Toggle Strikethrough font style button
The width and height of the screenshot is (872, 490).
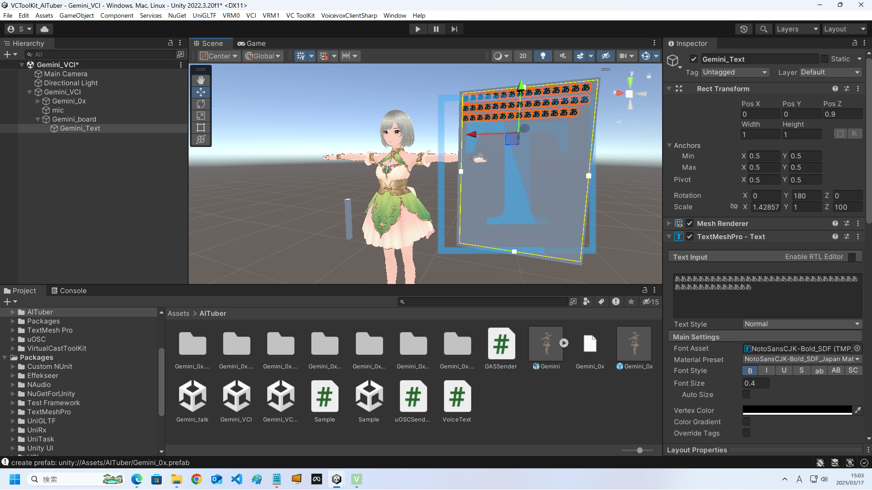pyautogui.click(x=801, y=371)
